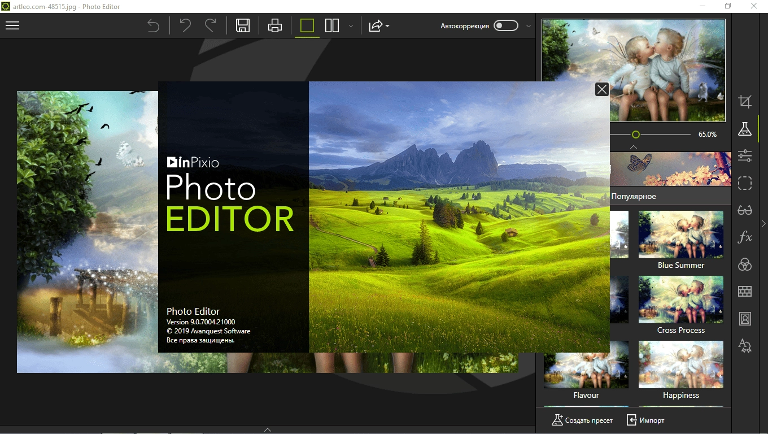
Task: Open the glasses sharpness tool
Action: 745,210
